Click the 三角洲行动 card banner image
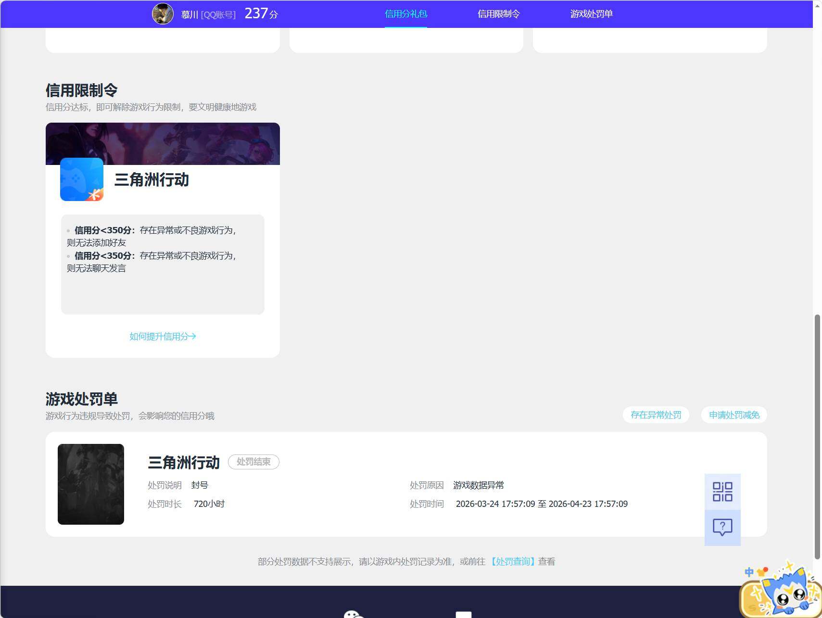Image resolution: width=822 pixels, height=618 pixels. (163, 143)
